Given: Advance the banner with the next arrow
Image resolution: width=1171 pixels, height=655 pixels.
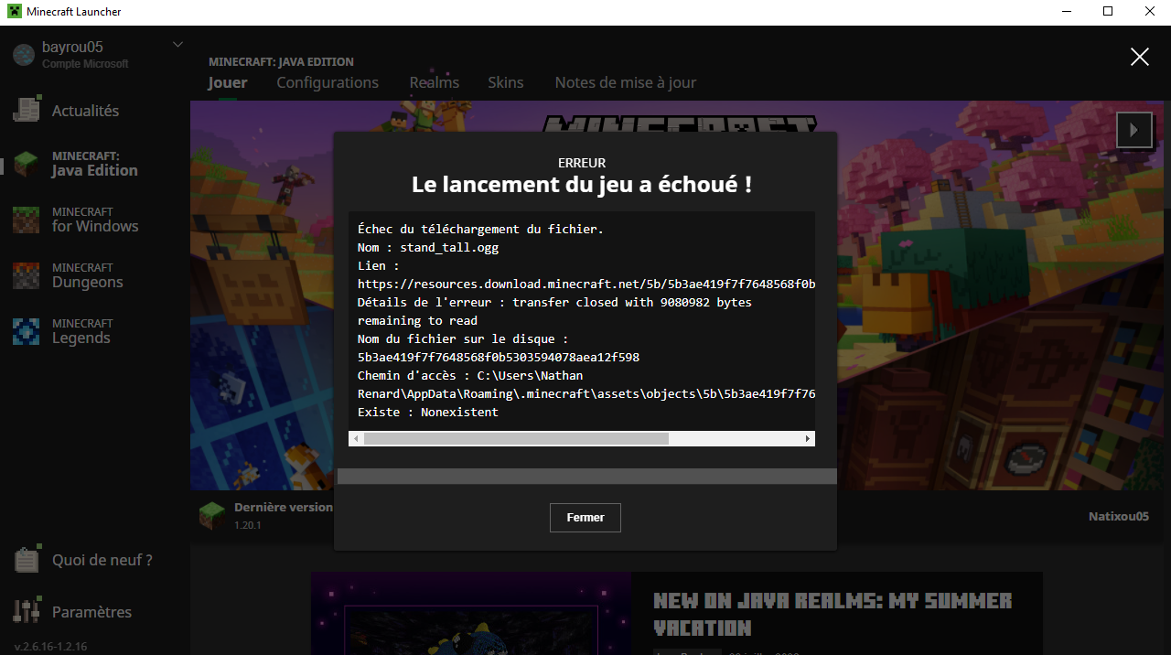Looking at the screenshot, I should 1133,130.
